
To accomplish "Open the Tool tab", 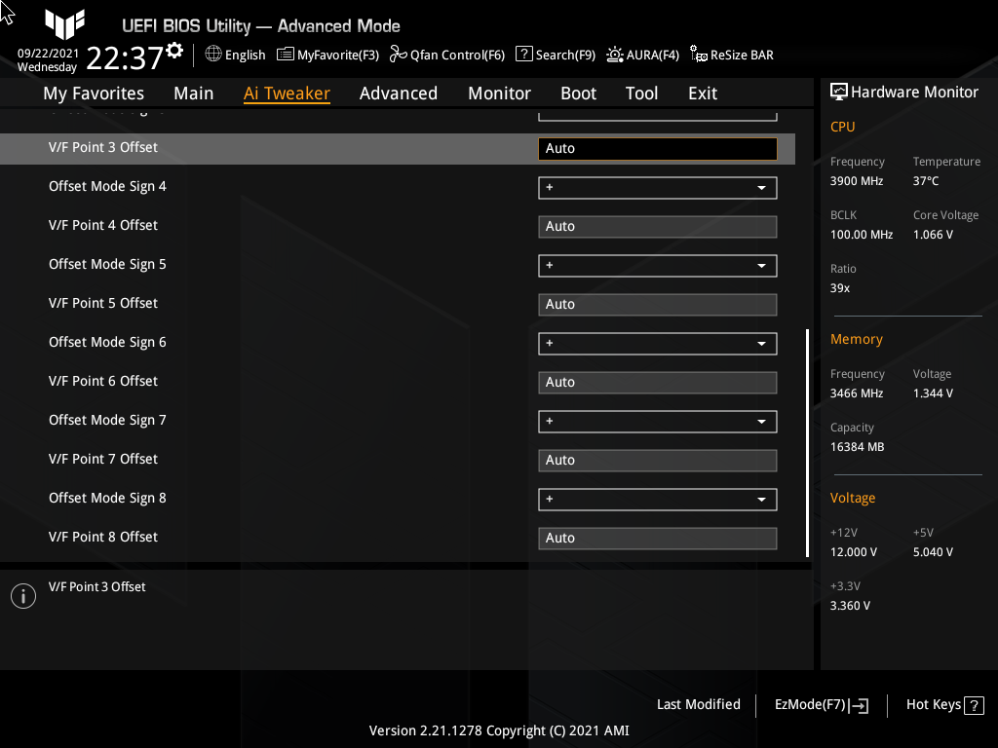I will [x=641, y=93].
